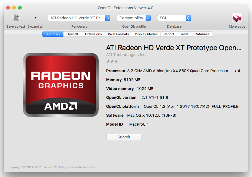Go to the Report tab
The image size is (252, 177).
[x=169, y=34]
